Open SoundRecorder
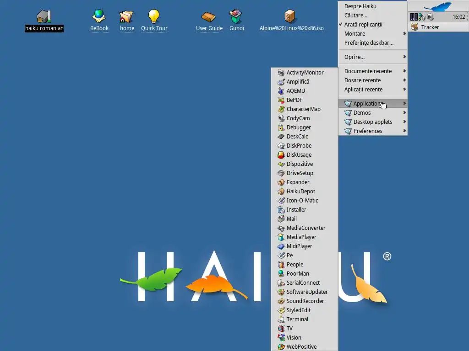Viewport: 469px width, 351px height. (x=305, y=301)
